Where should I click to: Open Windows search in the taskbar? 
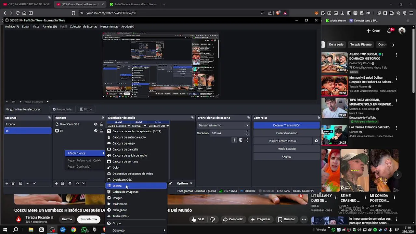(x=15, y=230)
